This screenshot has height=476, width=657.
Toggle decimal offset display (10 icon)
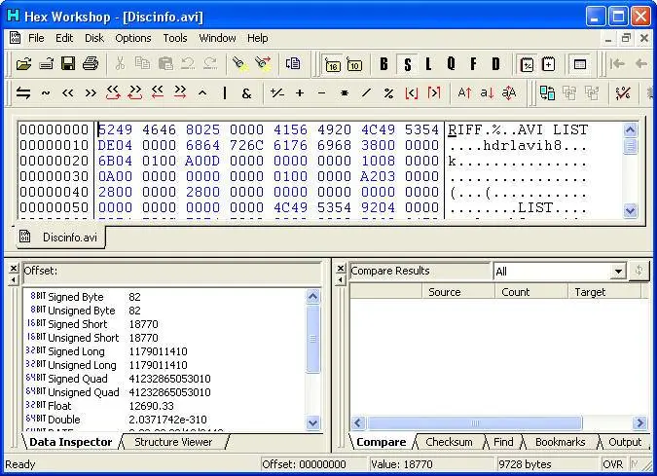coord(354,65)
